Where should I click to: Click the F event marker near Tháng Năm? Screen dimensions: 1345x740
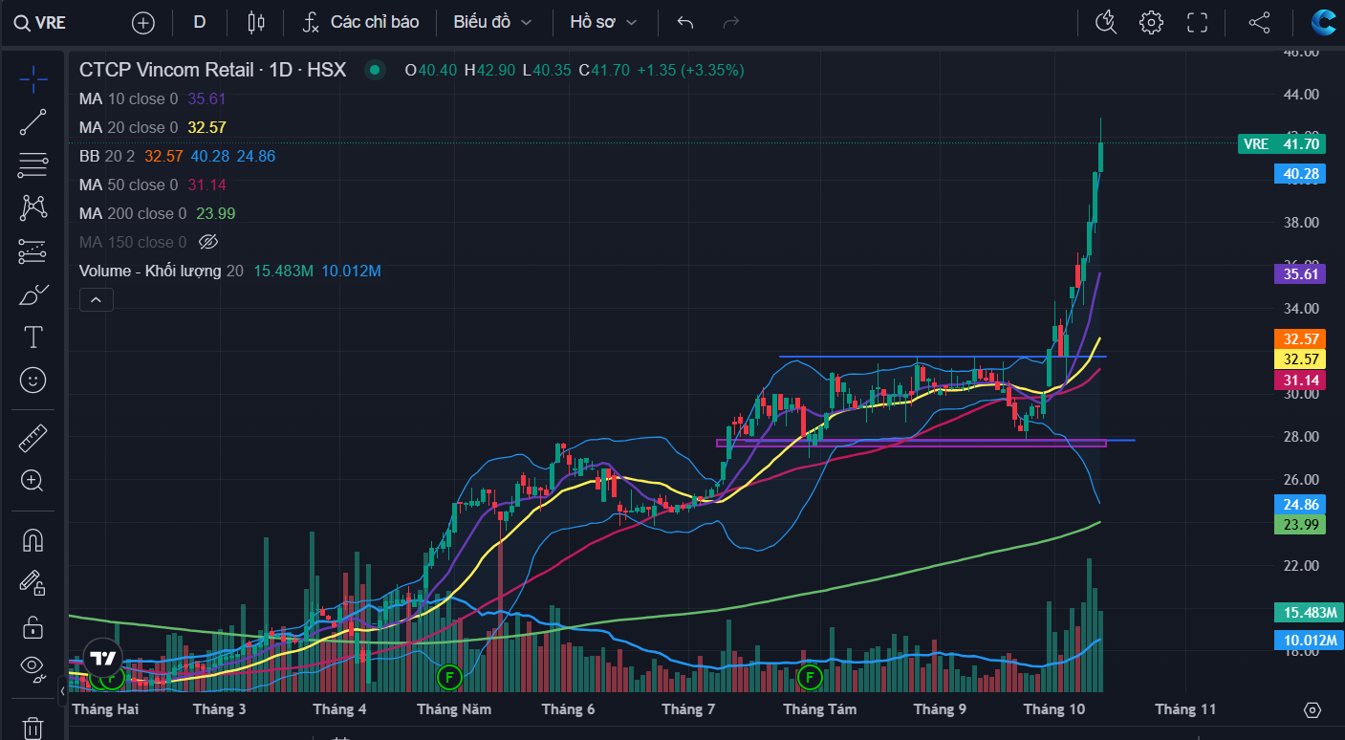(448, 678)
